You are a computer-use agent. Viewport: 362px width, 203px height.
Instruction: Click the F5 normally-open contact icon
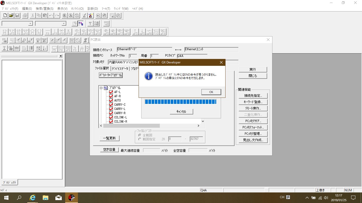click(x=5, y=32)
